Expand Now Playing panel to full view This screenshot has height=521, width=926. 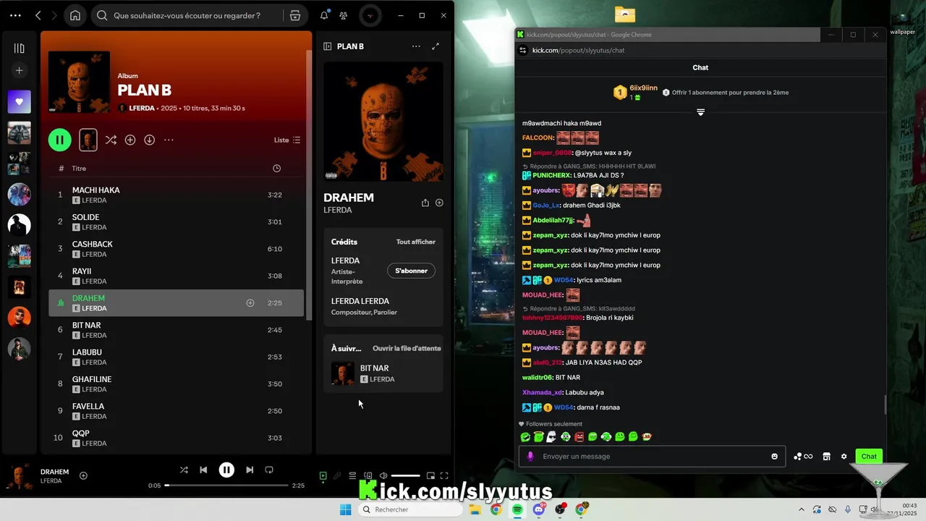coord(436,46)
